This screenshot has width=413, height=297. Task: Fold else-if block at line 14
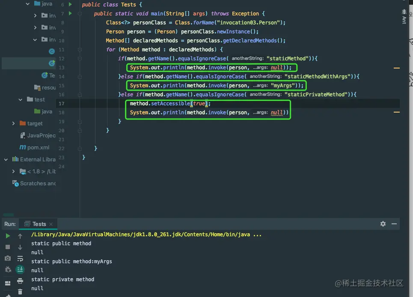coord(80,77)
